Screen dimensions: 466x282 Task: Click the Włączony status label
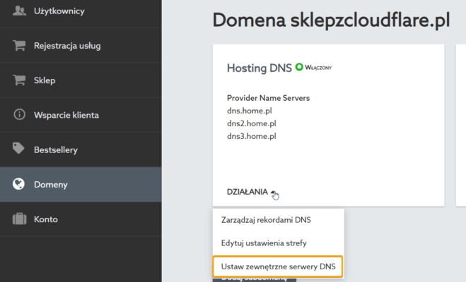[x=318, y=68]
